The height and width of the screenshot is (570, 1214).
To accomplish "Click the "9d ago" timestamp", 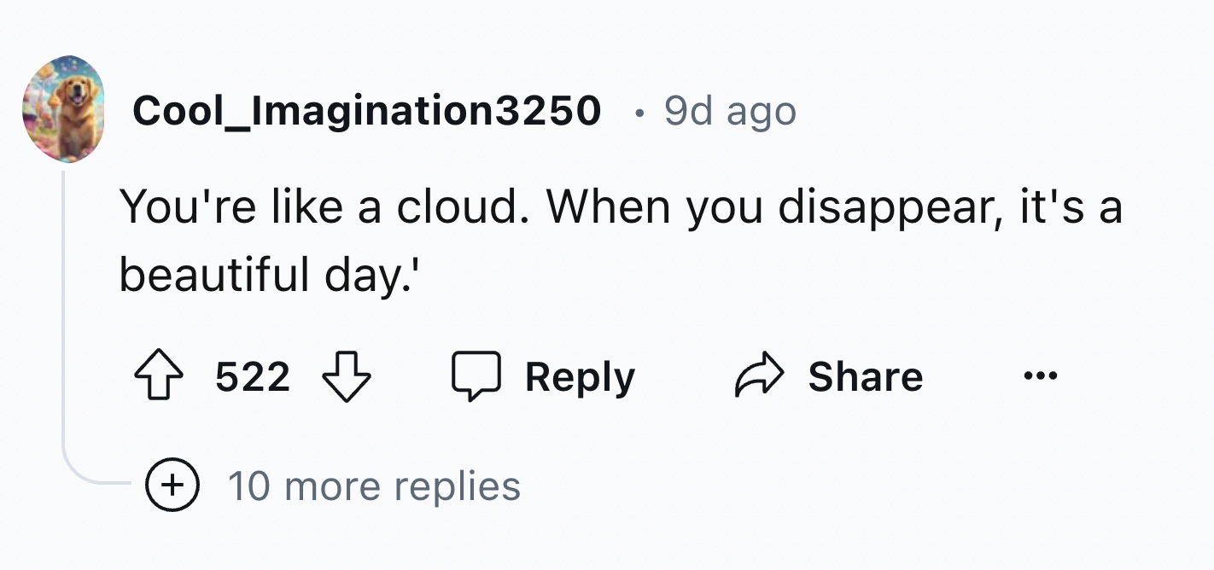I will tap(730, 111).
